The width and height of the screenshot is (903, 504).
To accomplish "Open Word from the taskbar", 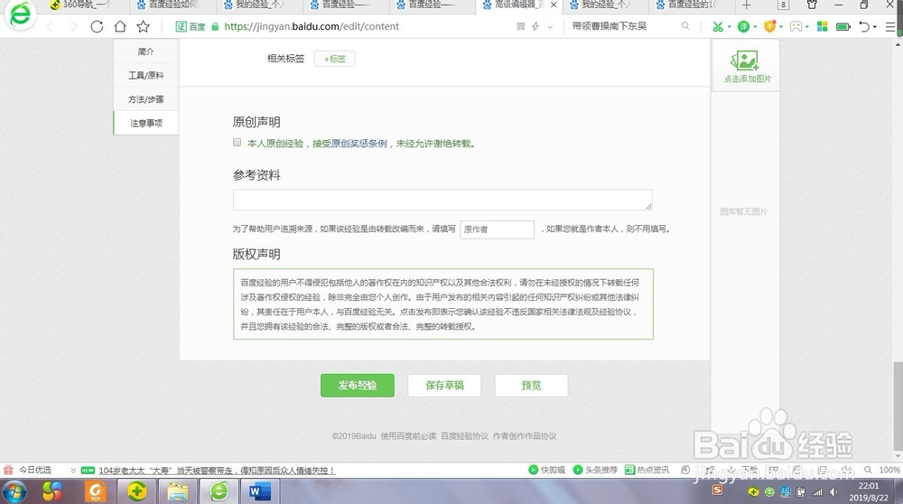I will click(260, 492).
